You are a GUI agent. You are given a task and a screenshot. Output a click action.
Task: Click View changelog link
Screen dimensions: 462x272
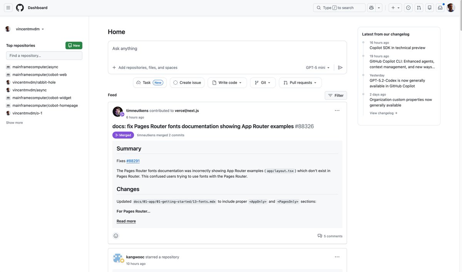383,113
